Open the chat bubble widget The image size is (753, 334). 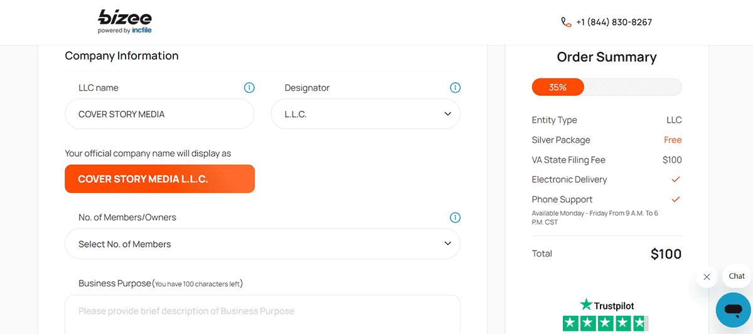pos(733,310)
